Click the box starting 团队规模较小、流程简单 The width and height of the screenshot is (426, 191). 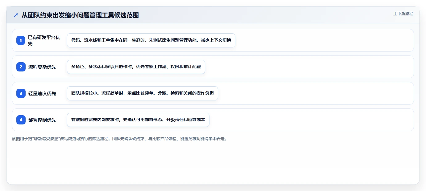pos(143,93)
